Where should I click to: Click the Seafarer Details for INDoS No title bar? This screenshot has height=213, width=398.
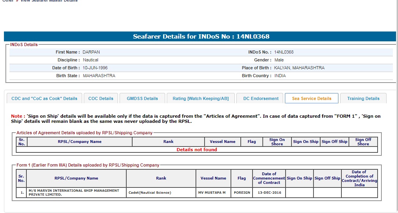pos(201,37)
